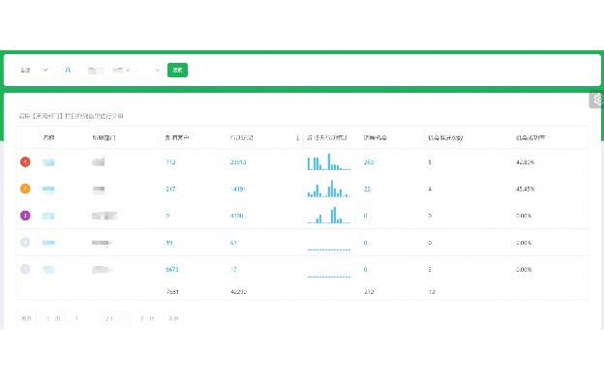The height and width of the screenshot is (380, 604).
Task: Open the 217 customers link
Action: [170, 189]
